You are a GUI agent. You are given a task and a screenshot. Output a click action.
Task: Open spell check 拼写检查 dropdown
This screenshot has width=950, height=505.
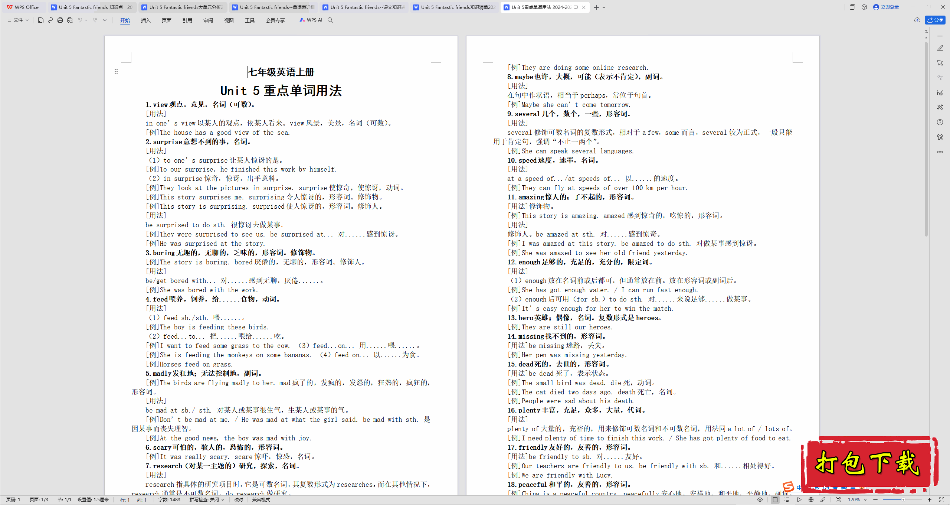coord(207,500)
